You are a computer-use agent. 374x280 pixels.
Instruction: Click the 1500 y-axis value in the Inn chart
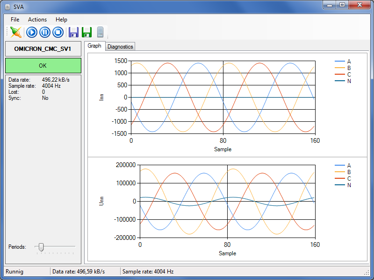pyautogui.click(x=121, y=61)
